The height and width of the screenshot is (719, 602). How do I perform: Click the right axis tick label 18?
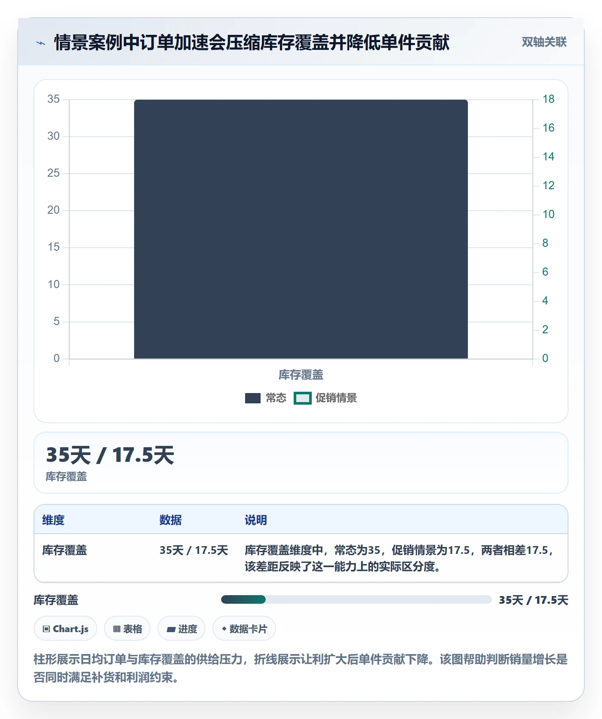pos(548,99)
